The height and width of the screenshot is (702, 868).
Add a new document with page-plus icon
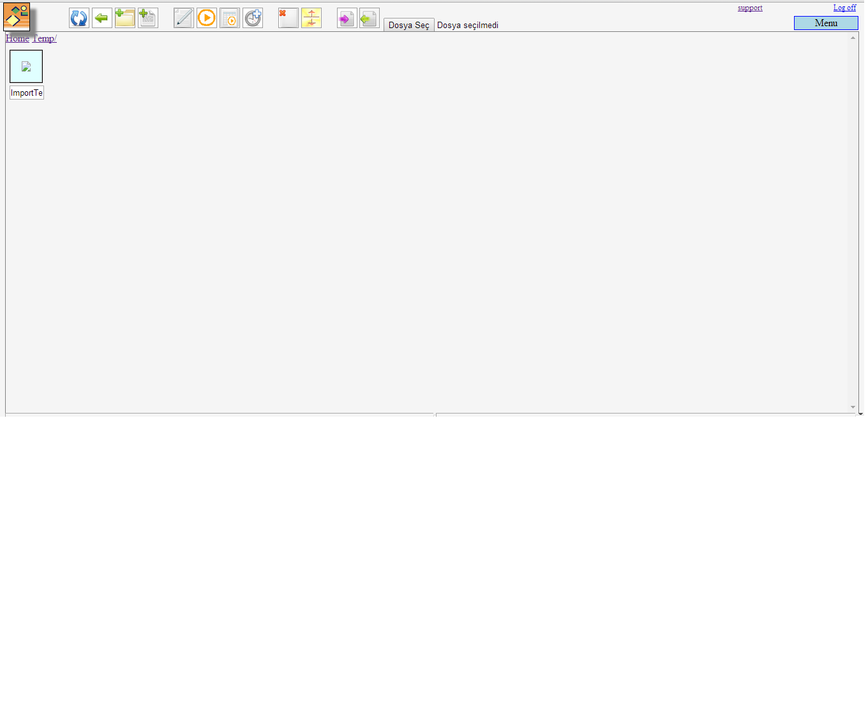tap(148, 18)
